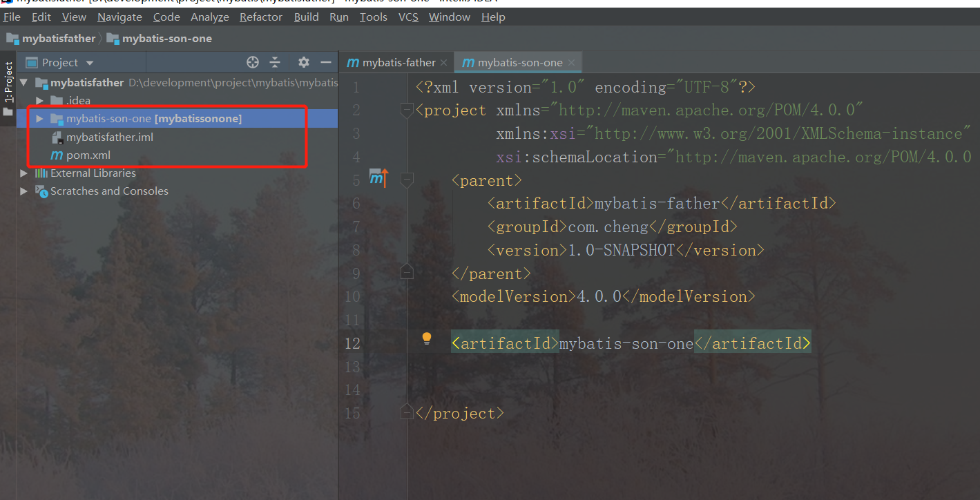Click the closing </parent> tag text

(492, 273)
